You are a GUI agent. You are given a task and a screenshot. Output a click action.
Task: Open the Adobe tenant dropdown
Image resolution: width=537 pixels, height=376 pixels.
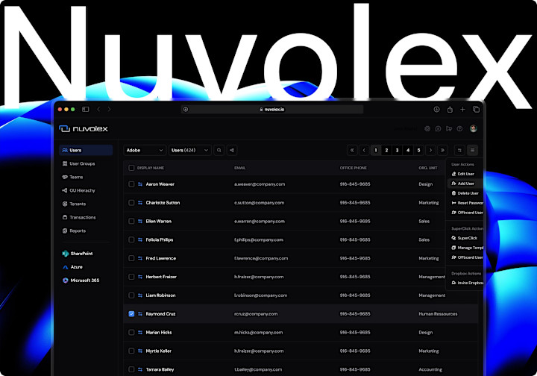145,151
